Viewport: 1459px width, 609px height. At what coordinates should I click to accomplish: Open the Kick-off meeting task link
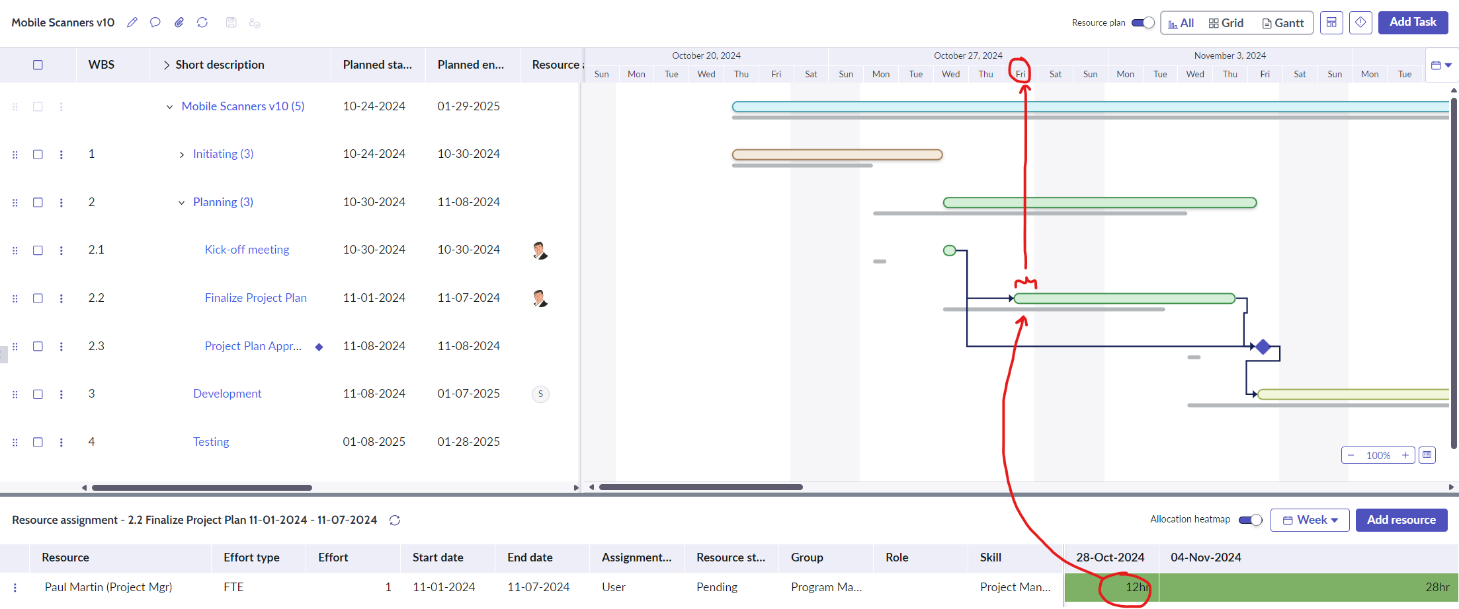tap(247, 250)
